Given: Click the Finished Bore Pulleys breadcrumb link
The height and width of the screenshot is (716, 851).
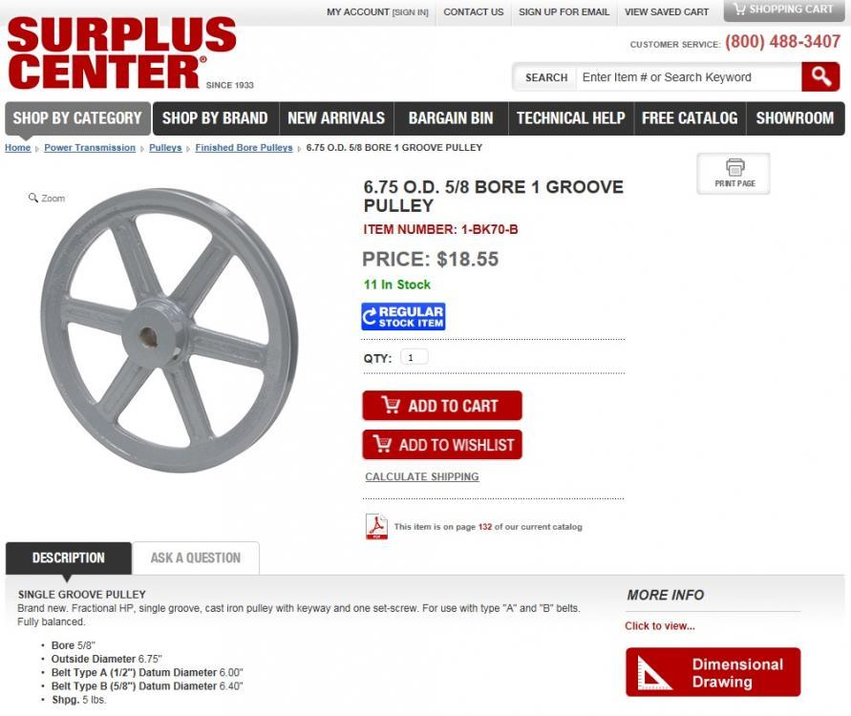Looking at the screenshot, I should point(244,148).
